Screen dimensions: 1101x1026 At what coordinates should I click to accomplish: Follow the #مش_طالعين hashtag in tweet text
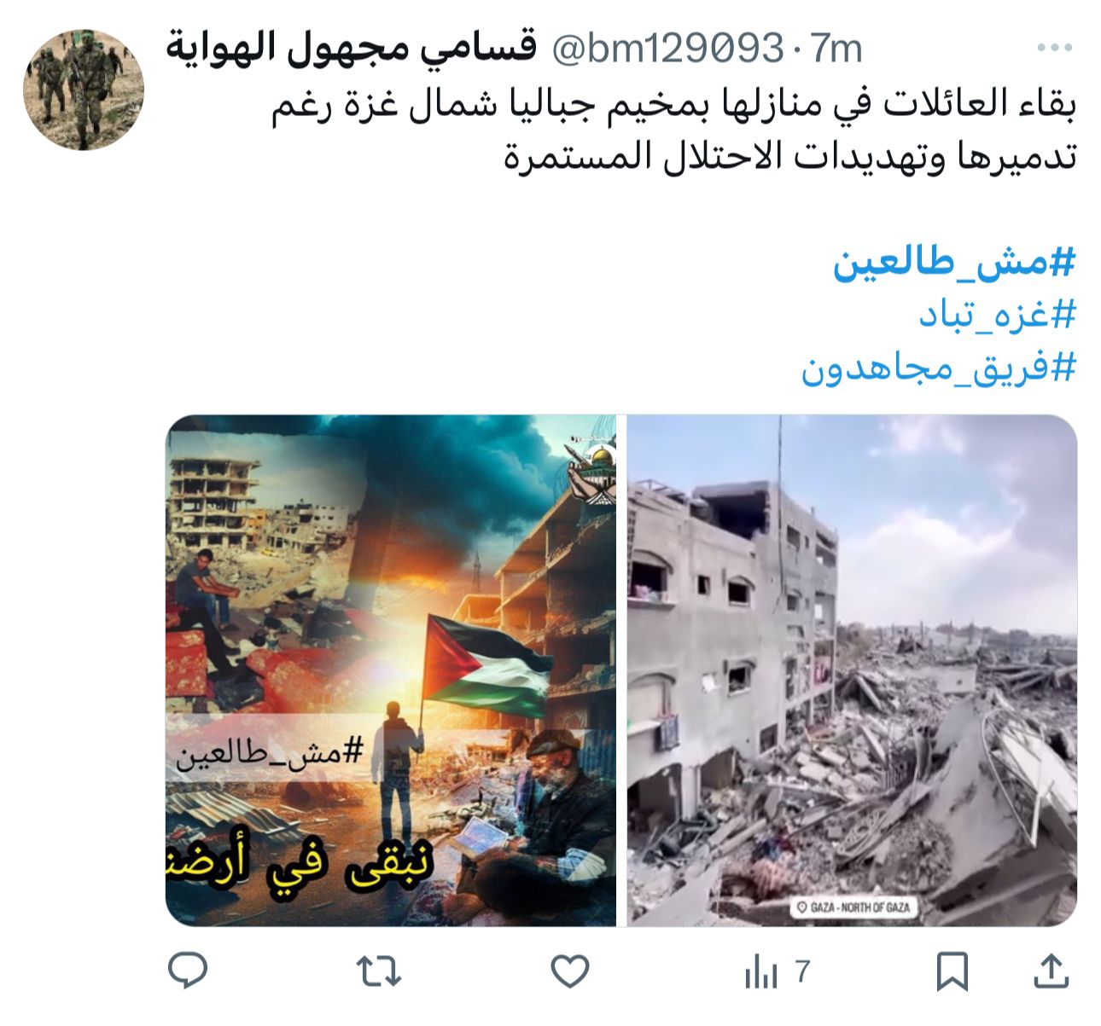(955, 264)
